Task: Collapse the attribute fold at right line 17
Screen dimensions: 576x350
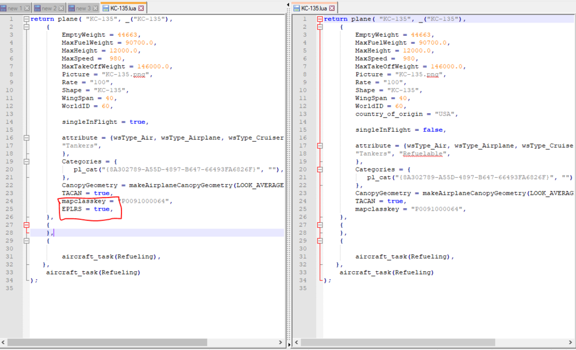Action: coord(320,146)
